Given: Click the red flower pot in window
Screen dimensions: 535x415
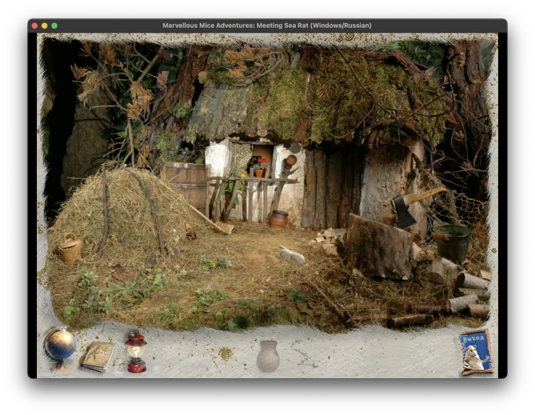Looking at the screenshot, I should click(259, 169).
